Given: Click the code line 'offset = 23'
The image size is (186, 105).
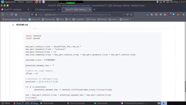Looking at the screenshot, I should pos(32,73).
